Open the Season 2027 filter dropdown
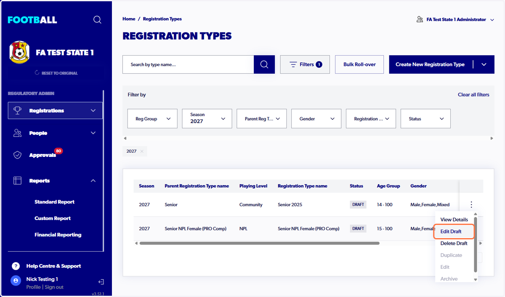The image size is (505, 297). tap(207, 119)
